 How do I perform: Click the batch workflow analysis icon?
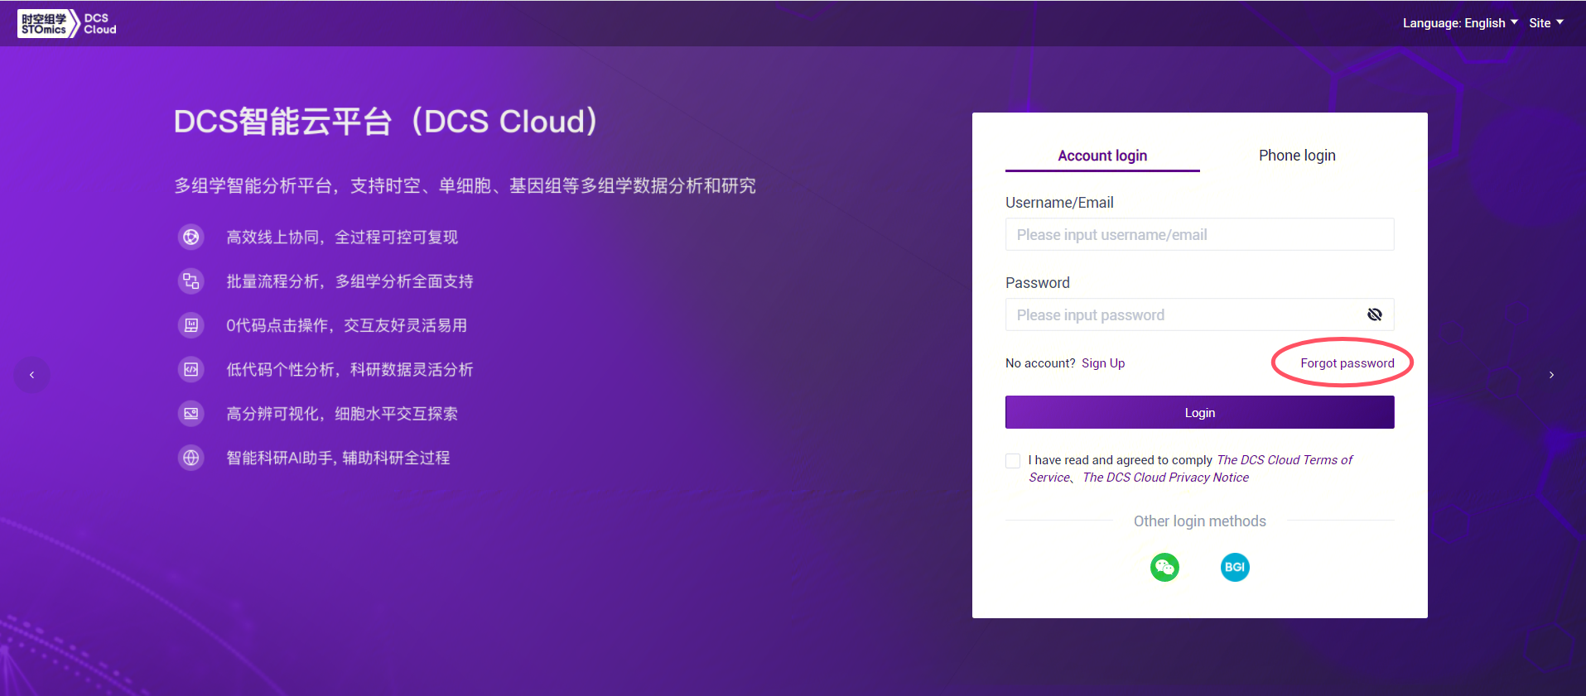(191, 281)
